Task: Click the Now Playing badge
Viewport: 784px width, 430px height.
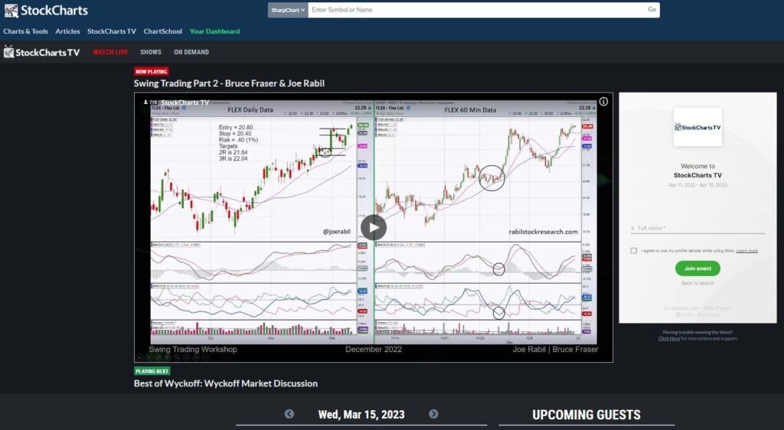Action: pos(151,71)
